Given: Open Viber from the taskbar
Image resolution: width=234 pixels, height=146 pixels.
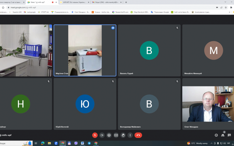Looking at the screenshot, I should point(76,143).
